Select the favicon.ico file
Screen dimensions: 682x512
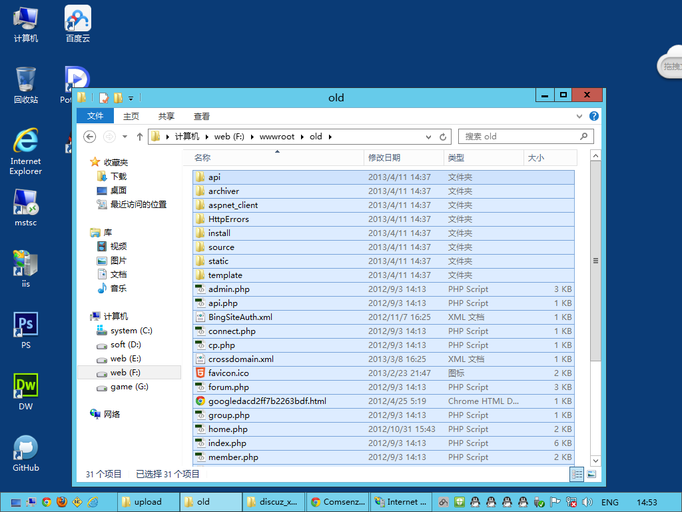[x=383, y=373]
